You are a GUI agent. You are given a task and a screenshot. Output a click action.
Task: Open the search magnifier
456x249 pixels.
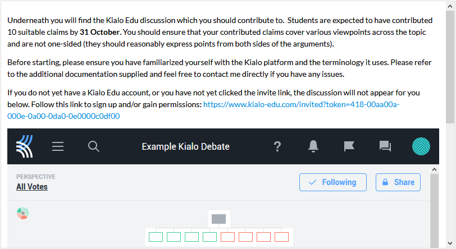(x=94, y=146)
